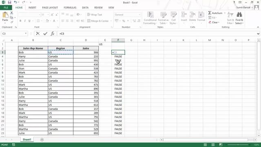This screenshot has height=147, width=261.
Task: Switch to the REVIEW tab
Action: (98, 7)
